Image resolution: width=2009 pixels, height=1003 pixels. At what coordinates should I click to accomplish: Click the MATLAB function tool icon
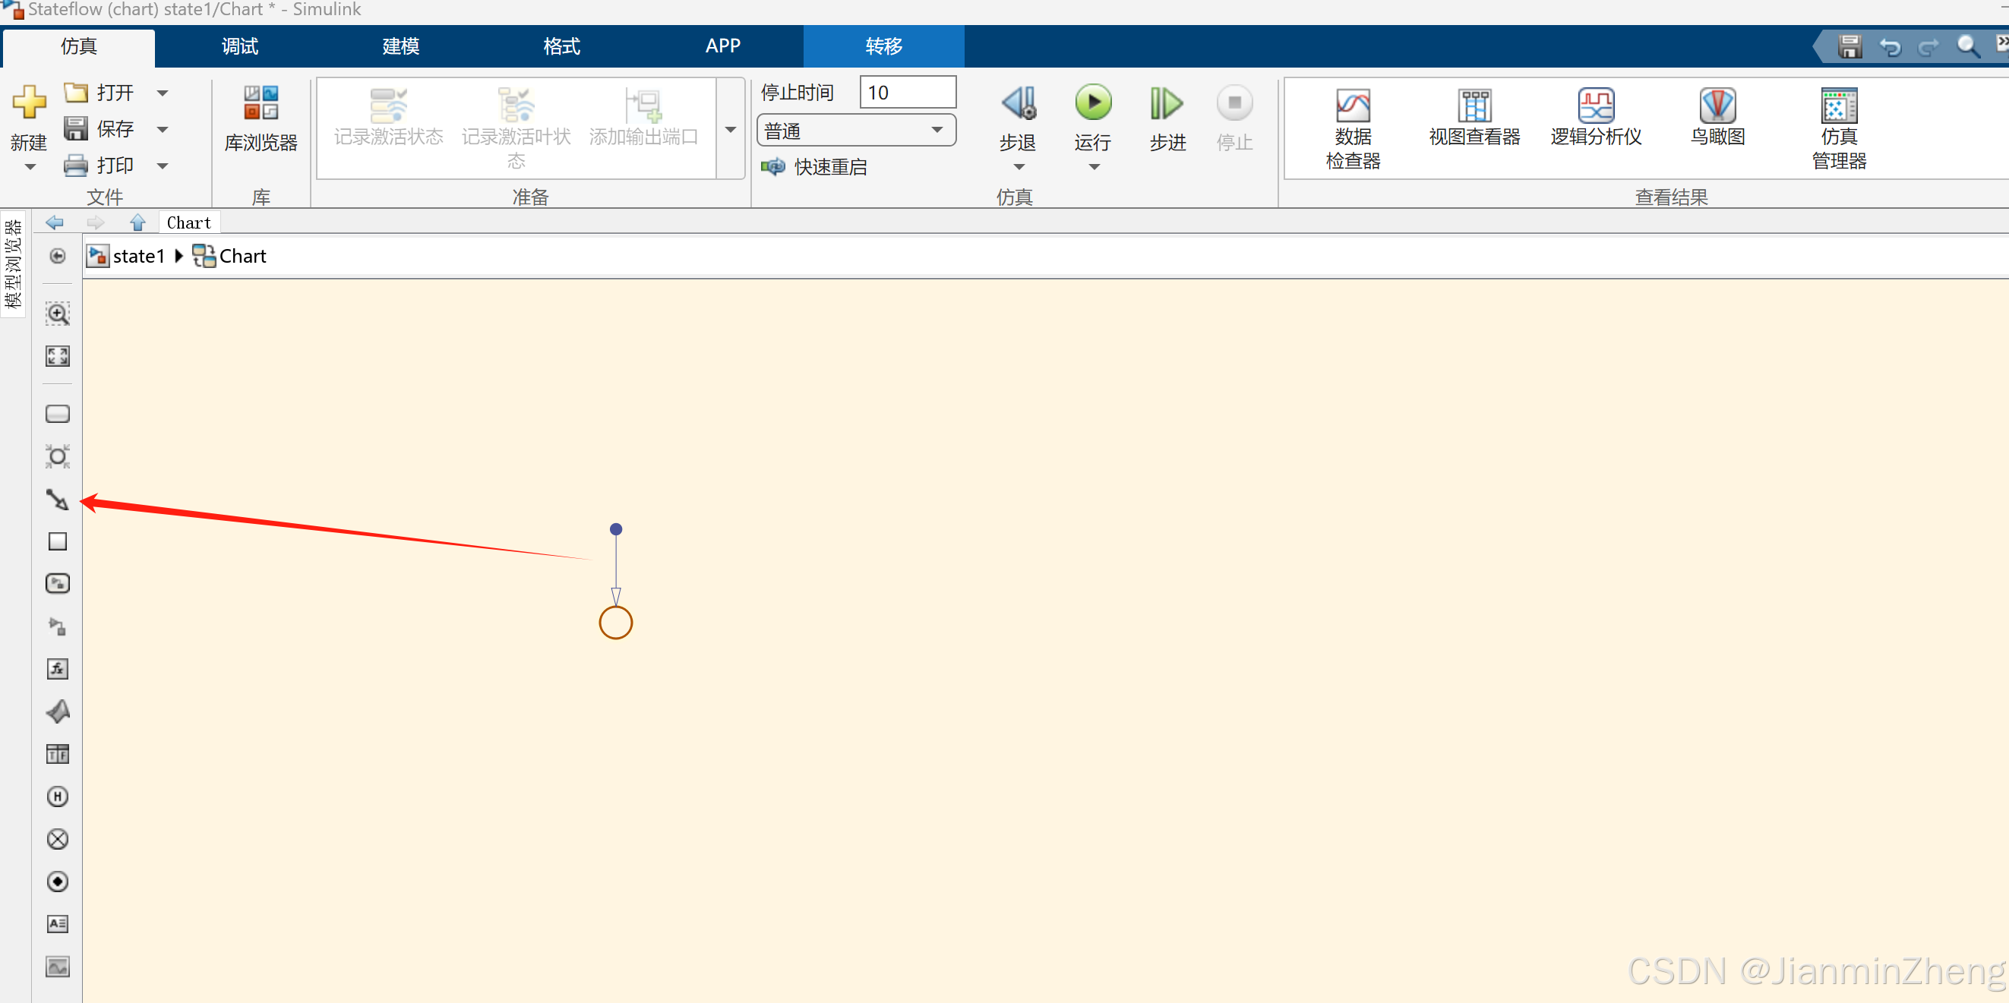click(57, 711)
